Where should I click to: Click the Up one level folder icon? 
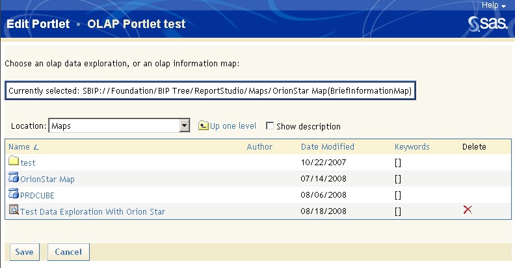coord(204,126)
